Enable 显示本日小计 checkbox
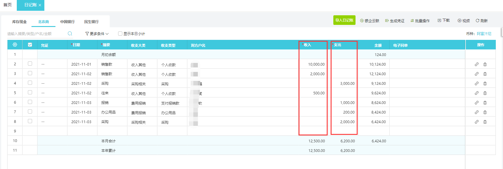Viewport: 503px width, 169px height. [x=120, y=34]
